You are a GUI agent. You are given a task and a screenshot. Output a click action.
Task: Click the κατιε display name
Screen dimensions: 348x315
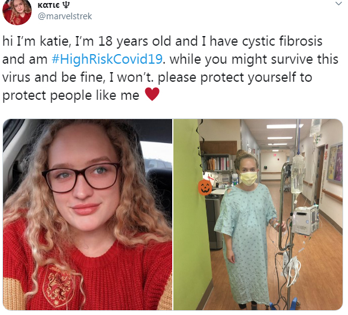coord(49,5)
